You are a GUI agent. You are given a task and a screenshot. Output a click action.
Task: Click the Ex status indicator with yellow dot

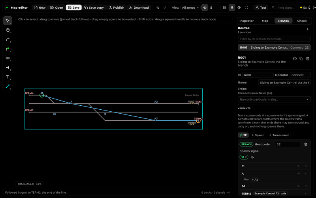pos(303,8)
